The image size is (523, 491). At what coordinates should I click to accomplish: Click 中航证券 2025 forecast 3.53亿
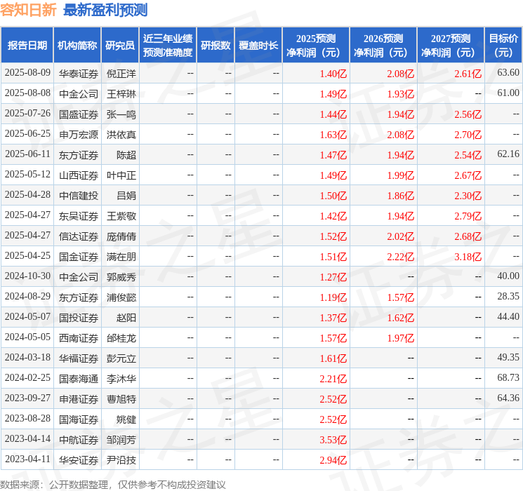click(x=333, y=440)
